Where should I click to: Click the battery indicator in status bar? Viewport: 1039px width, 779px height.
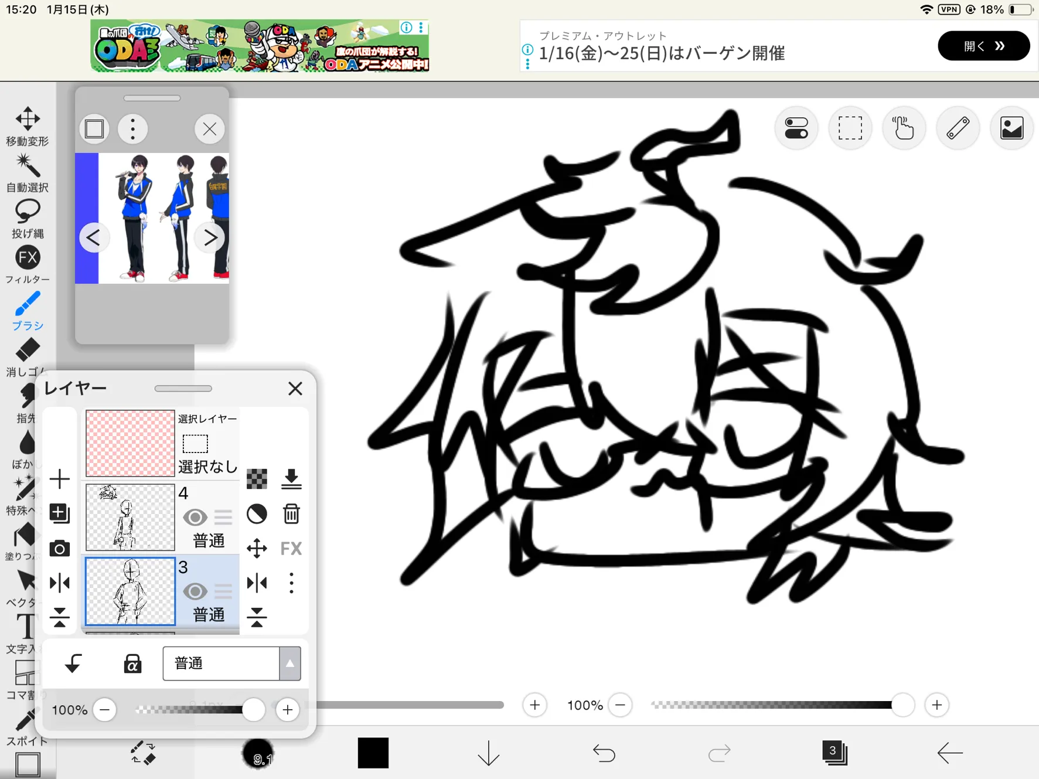(1021, 9)
